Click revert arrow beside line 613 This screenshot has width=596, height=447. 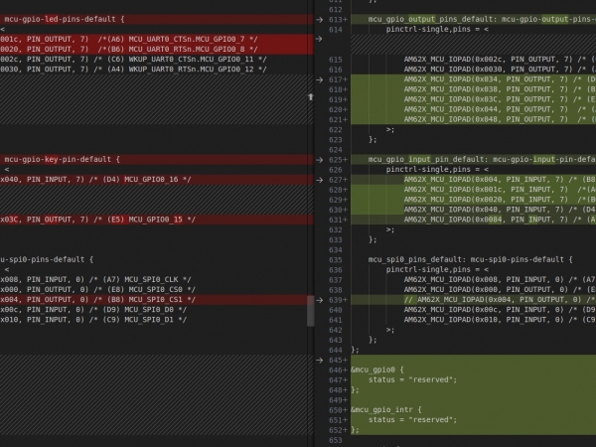point(319,19)
